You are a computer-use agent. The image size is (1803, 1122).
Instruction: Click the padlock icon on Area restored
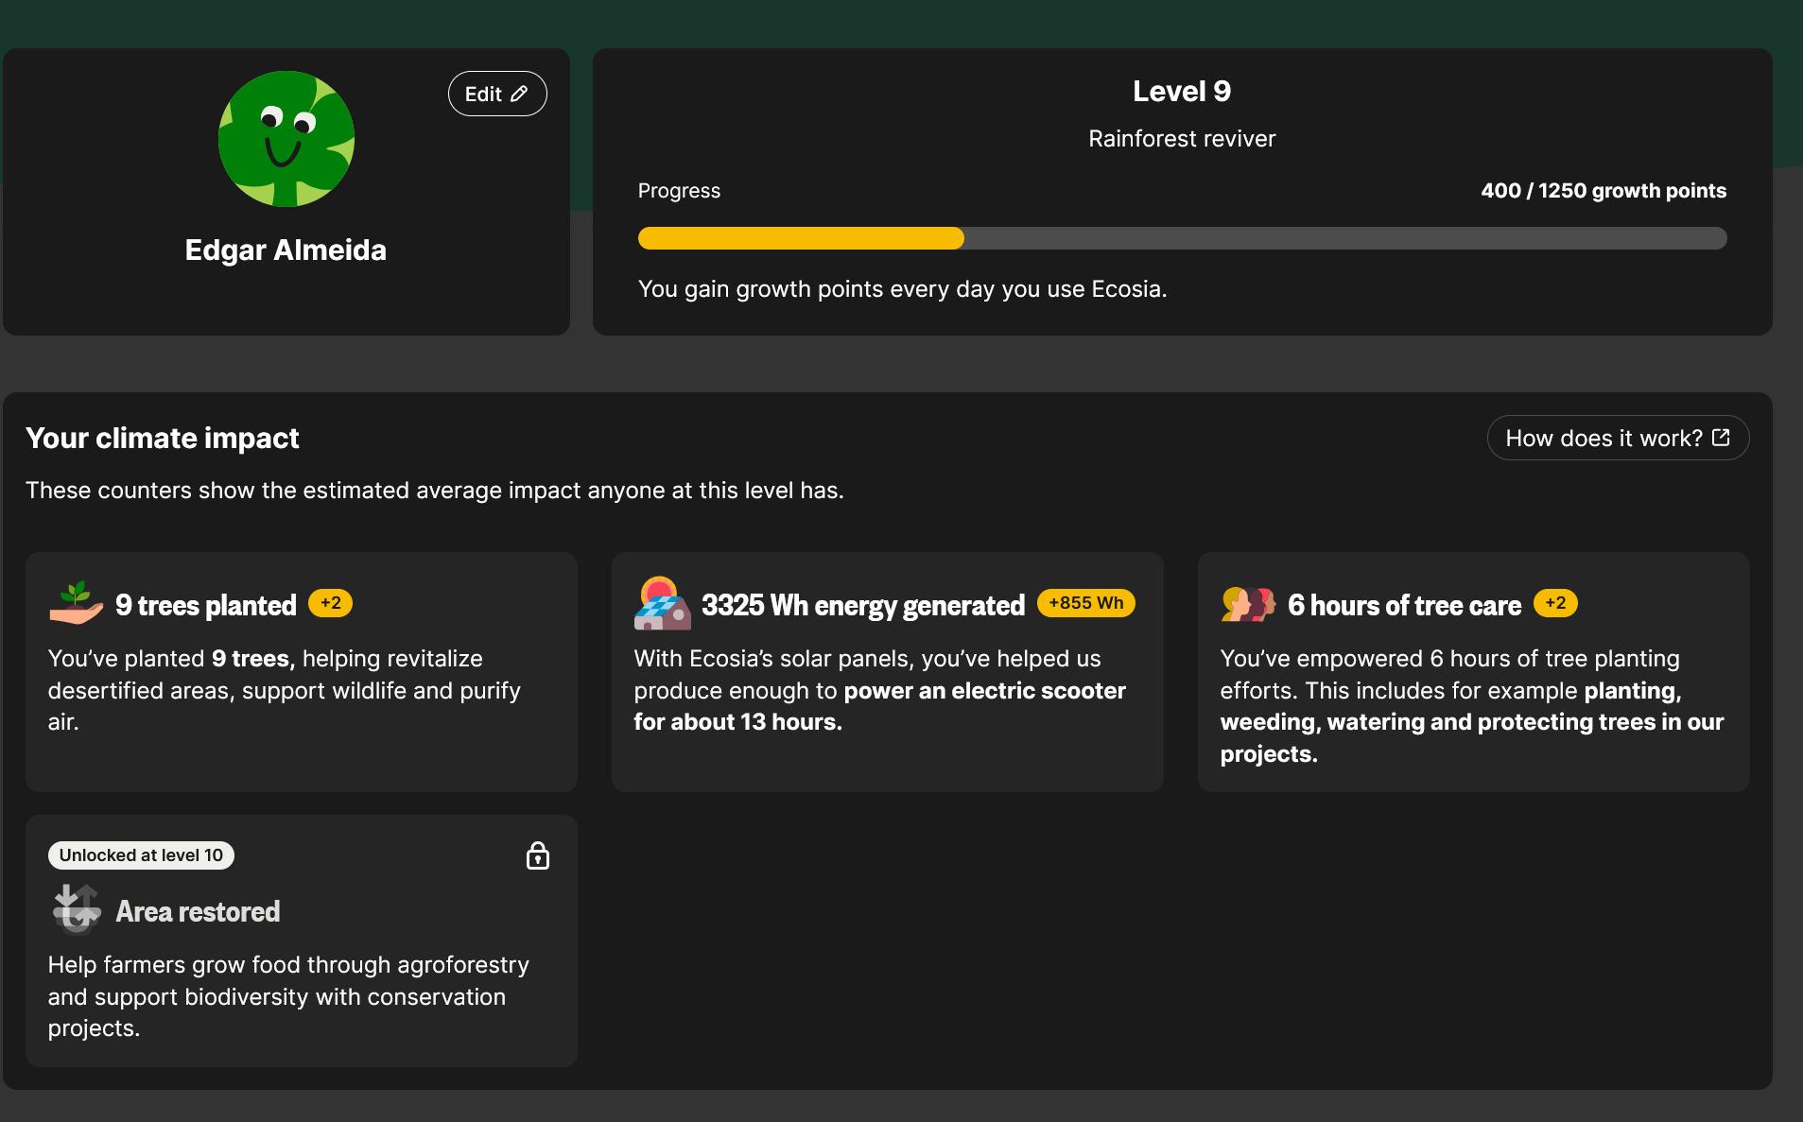(x=537, y=855)
